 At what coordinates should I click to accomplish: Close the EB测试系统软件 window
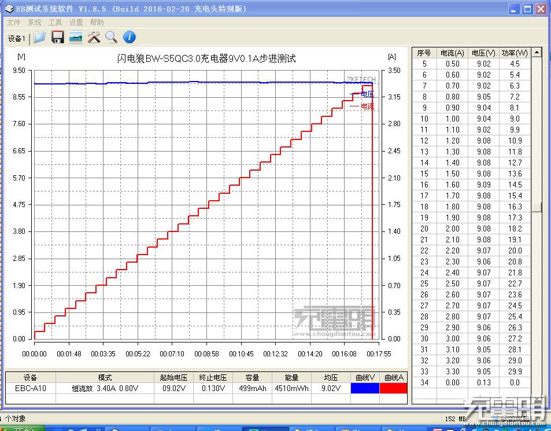(x=541, y=9)
